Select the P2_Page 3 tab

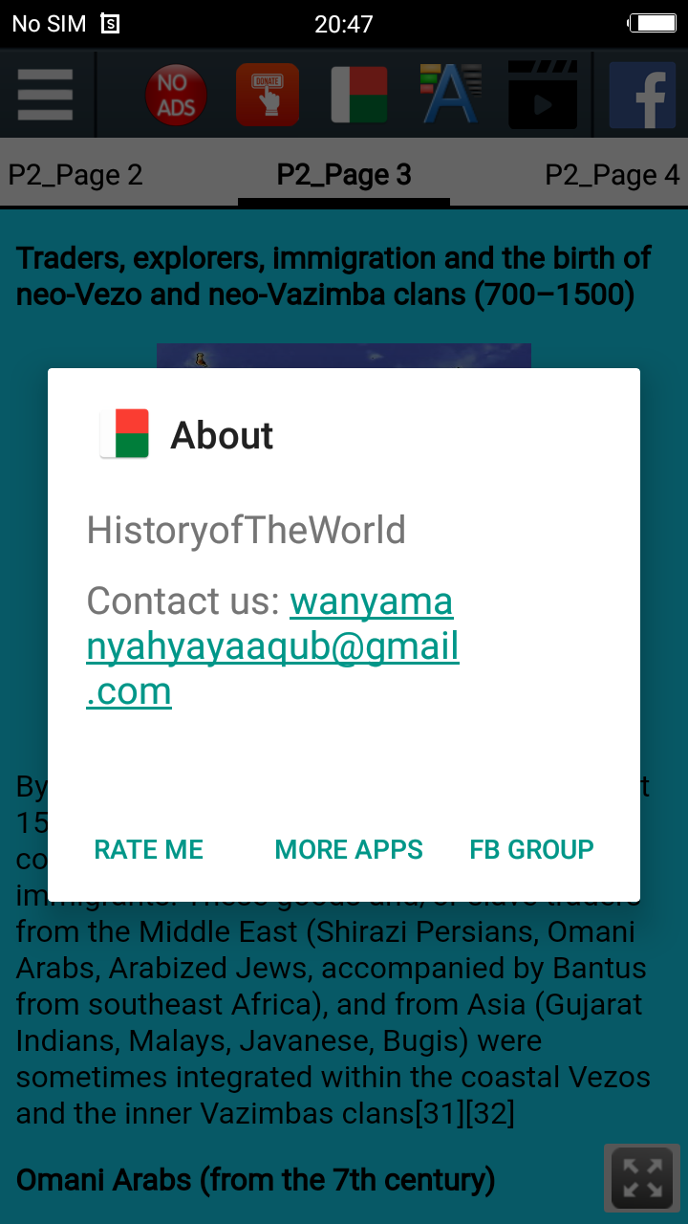point(344,175)
